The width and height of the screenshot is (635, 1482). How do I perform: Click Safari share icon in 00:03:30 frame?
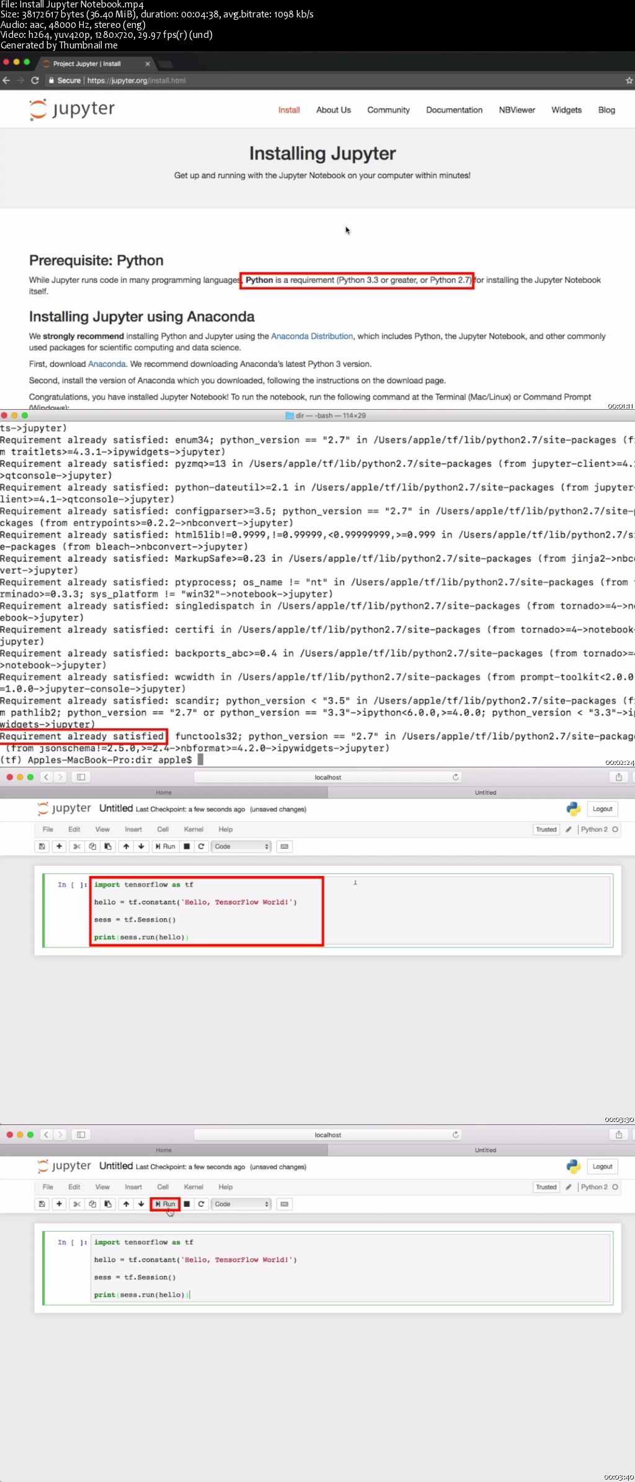click(x=618, y=777)
